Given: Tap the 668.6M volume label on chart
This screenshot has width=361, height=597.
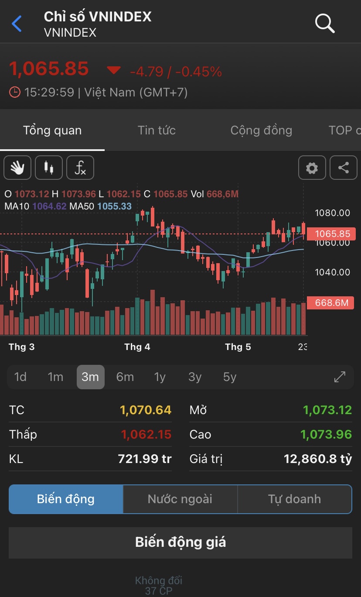Looking at the screenshot, I should 331,302.
